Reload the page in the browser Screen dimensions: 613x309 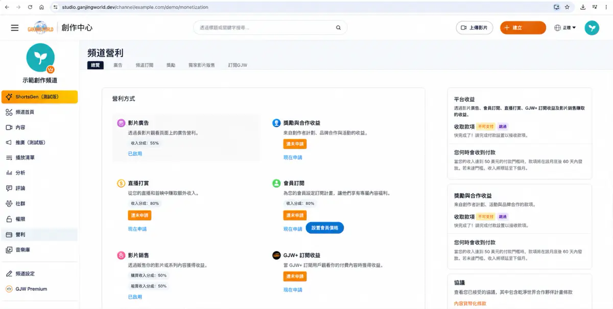pyautogui.click(x=30, y=7)
